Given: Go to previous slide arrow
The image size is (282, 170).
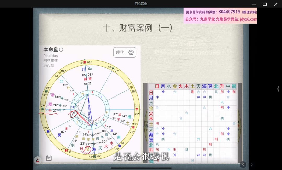Looking at the screenshot, I should tap(243, 165).
